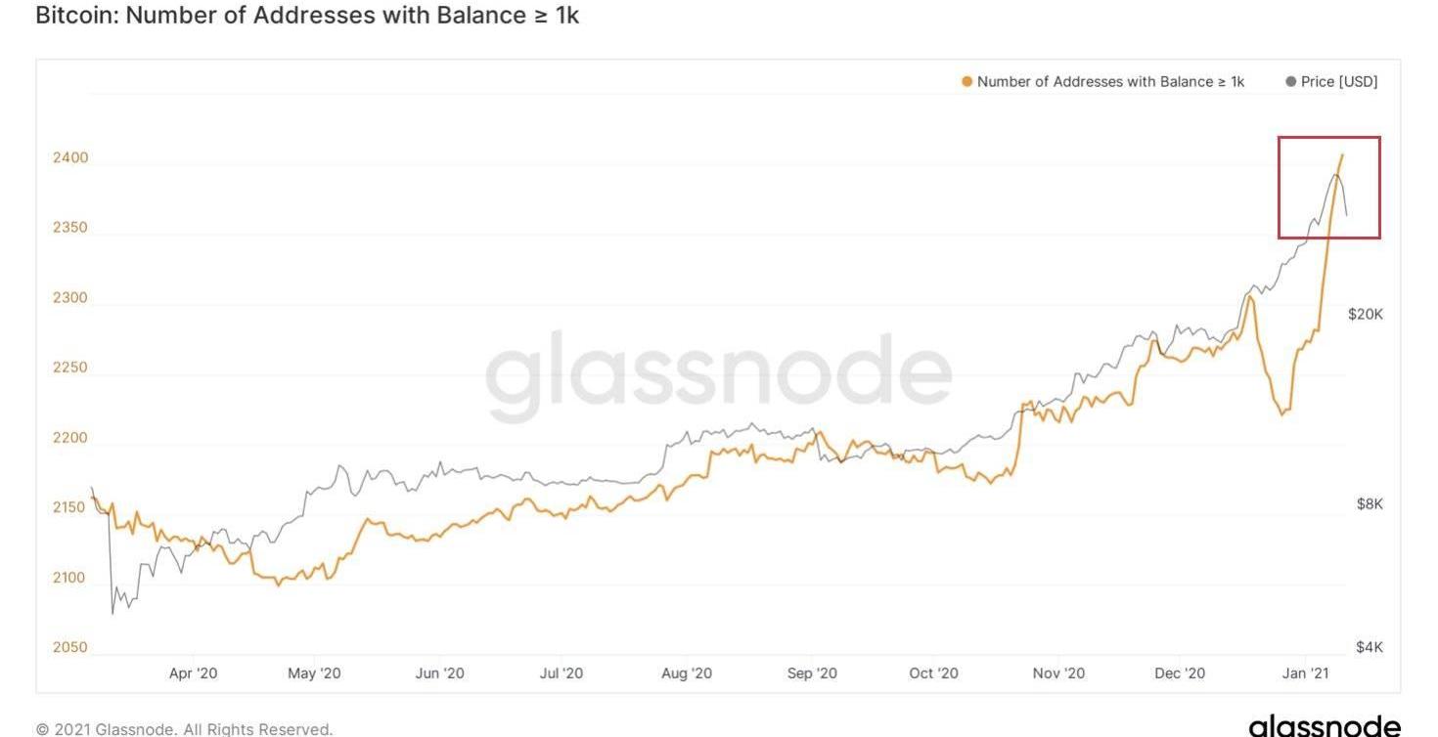This screenshot has width=1438, height=737.
Task: Click the glassnode logo at bottom right
Action: pos(1324,725)
